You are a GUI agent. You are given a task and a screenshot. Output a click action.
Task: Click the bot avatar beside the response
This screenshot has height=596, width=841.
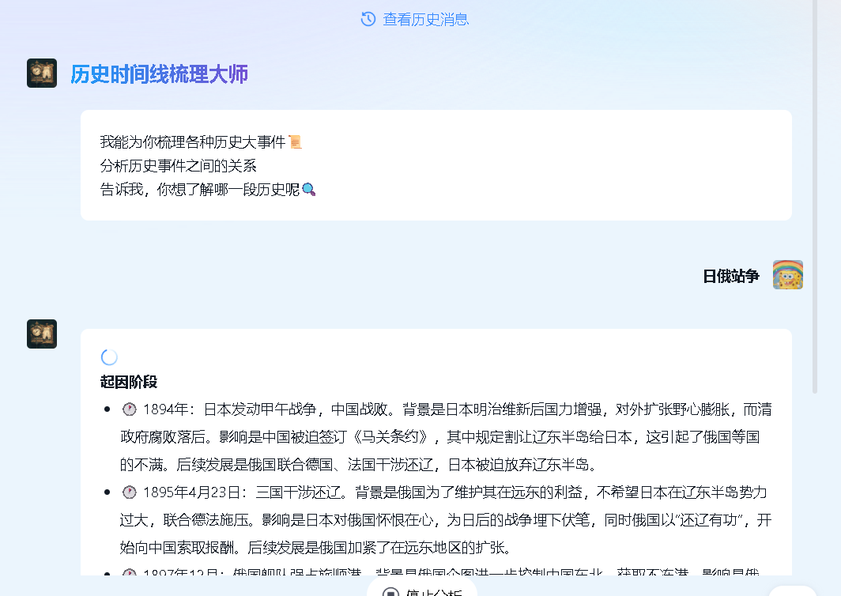tap(42, 334)
